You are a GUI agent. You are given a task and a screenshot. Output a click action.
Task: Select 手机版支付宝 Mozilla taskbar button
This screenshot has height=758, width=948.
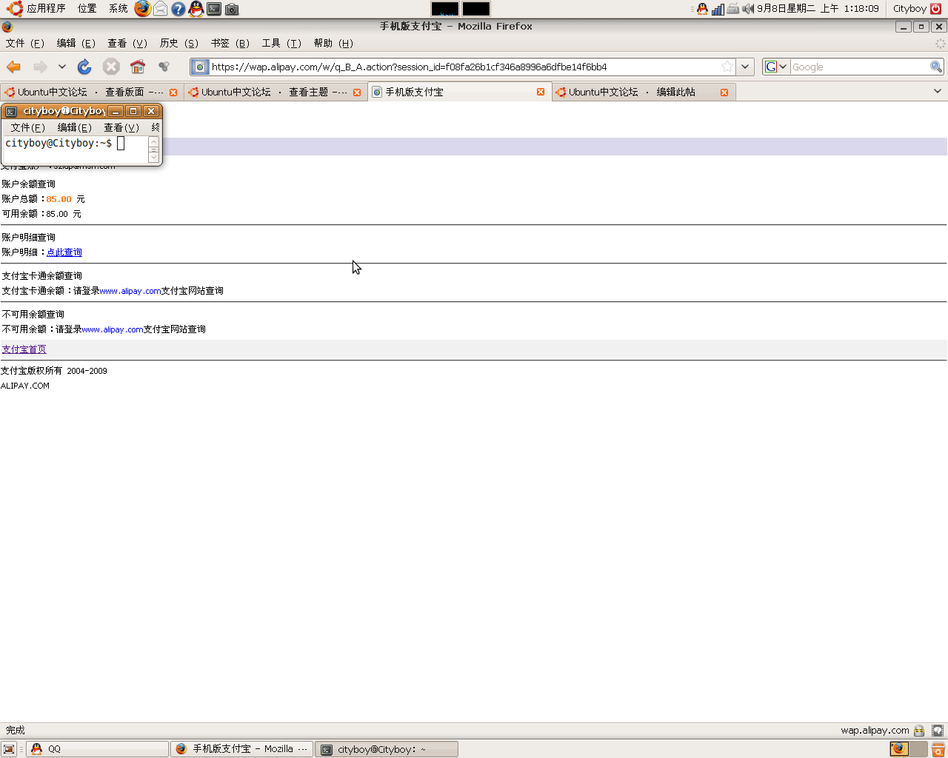click(x=241, y=749)
